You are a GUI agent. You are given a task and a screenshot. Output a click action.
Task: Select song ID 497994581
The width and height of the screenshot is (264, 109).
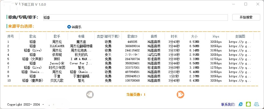coord(132,72)
